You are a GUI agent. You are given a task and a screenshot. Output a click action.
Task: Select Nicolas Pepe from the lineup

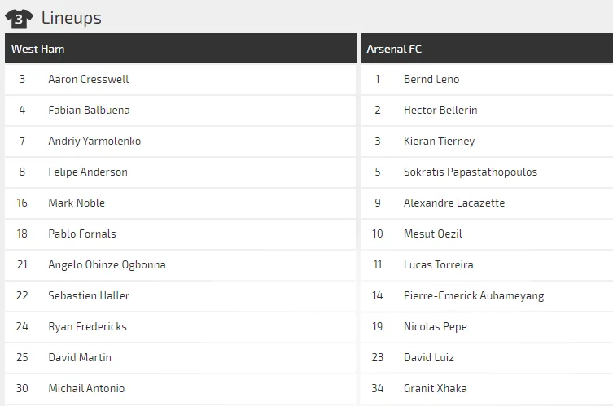(x=436, y=326)
